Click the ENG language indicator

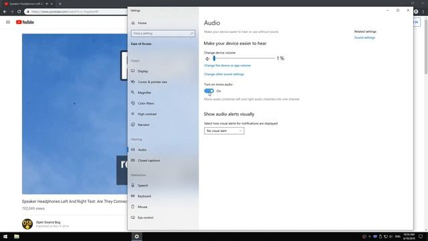[x=398, y=236]
